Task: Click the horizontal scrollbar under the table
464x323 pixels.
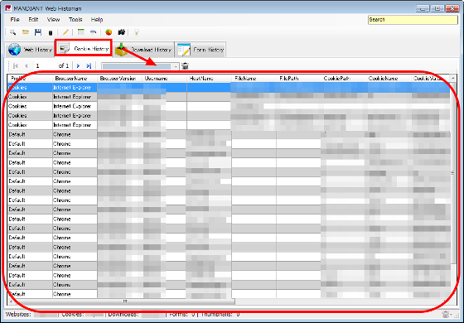Action: click(125, 301)
